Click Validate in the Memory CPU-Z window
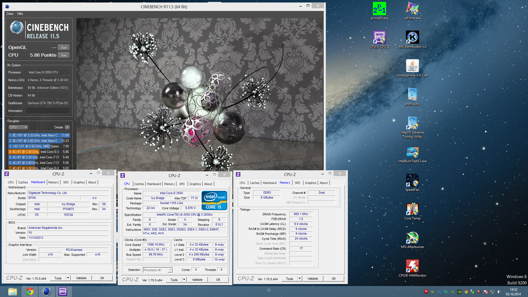528x297 pixels. 313,279
